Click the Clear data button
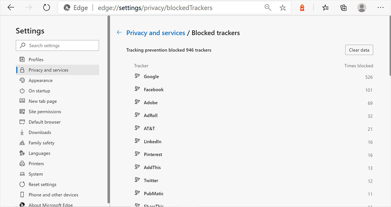The width and height of the screenshot is (391, 207). point(359,50)
